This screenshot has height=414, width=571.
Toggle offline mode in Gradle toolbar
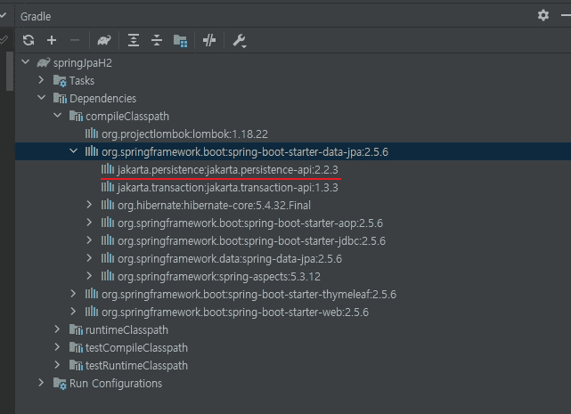[x=209, y=40]
